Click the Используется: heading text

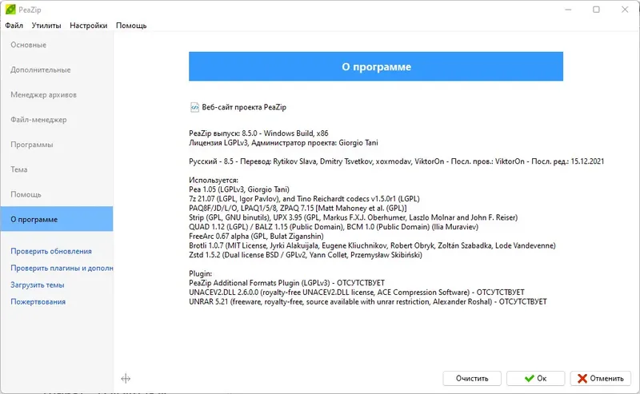pos(214,180)
